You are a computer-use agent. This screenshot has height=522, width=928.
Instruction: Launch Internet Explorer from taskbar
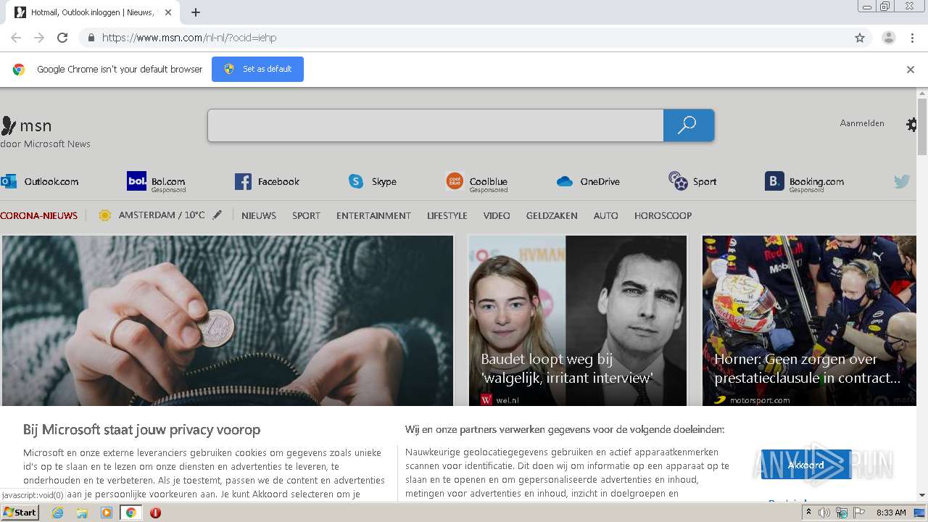(x=58, y=513)
